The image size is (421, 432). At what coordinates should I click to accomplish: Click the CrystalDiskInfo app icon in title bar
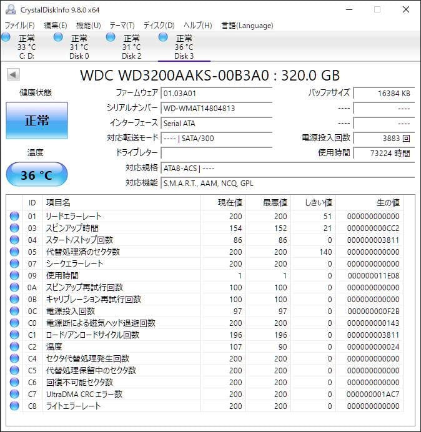pos(11,9)
